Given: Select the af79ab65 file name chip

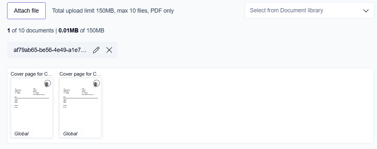Looking at the screenshot, I should (50, 50).
